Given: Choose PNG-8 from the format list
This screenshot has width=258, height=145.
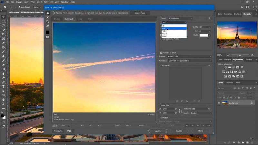Looking at the screenshot, I should tap(174, 31).
